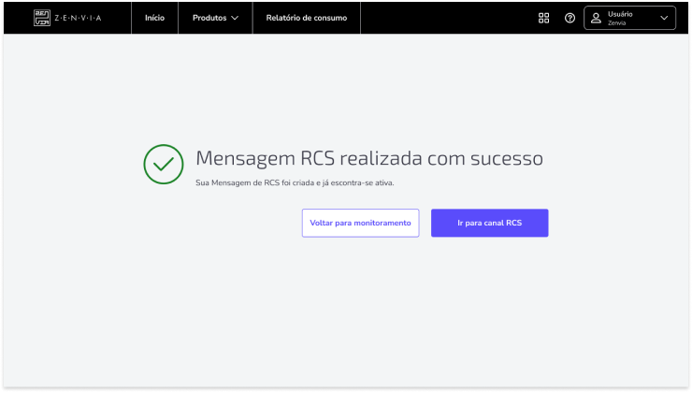
Task: Expand the Produtos dropdown chevron
Action: coord(235,18)
